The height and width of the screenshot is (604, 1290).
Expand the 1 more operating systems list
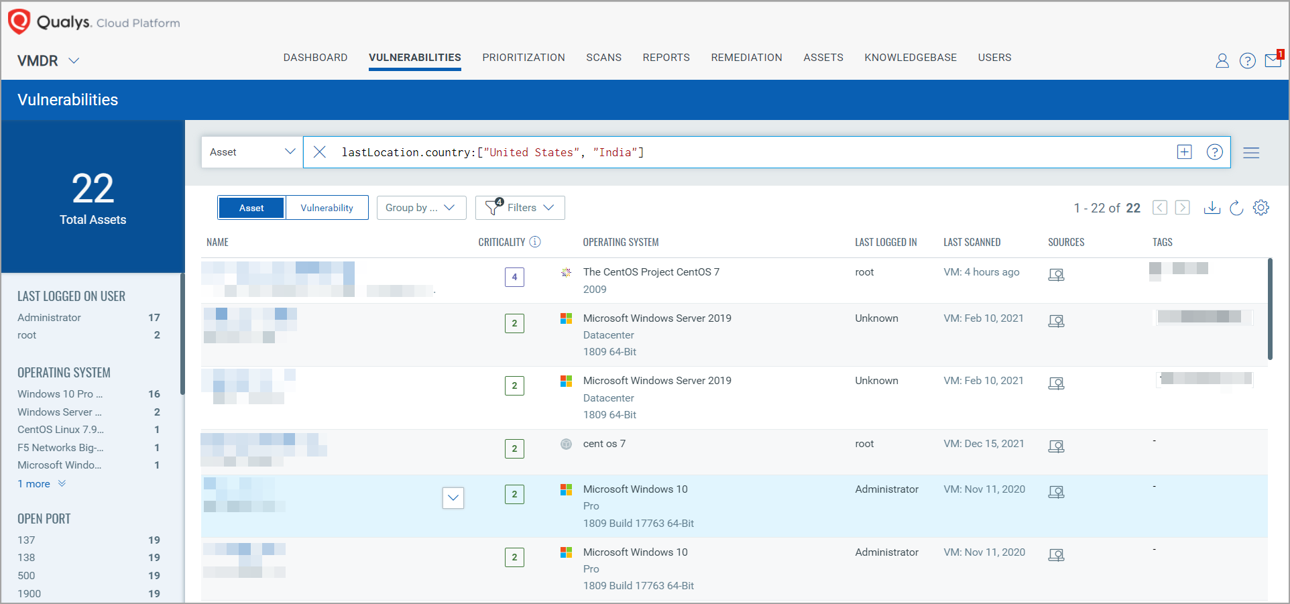point(42,484)
